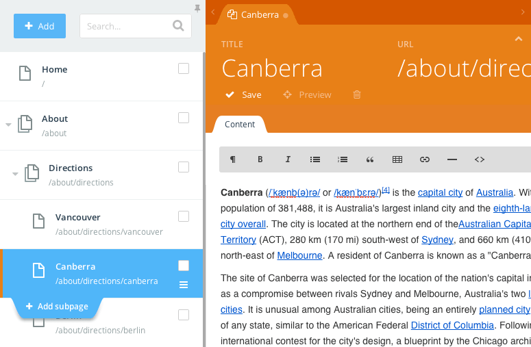
Task: Collapse the About tree node
Action: pyautogui.click(x=8, y=125)
